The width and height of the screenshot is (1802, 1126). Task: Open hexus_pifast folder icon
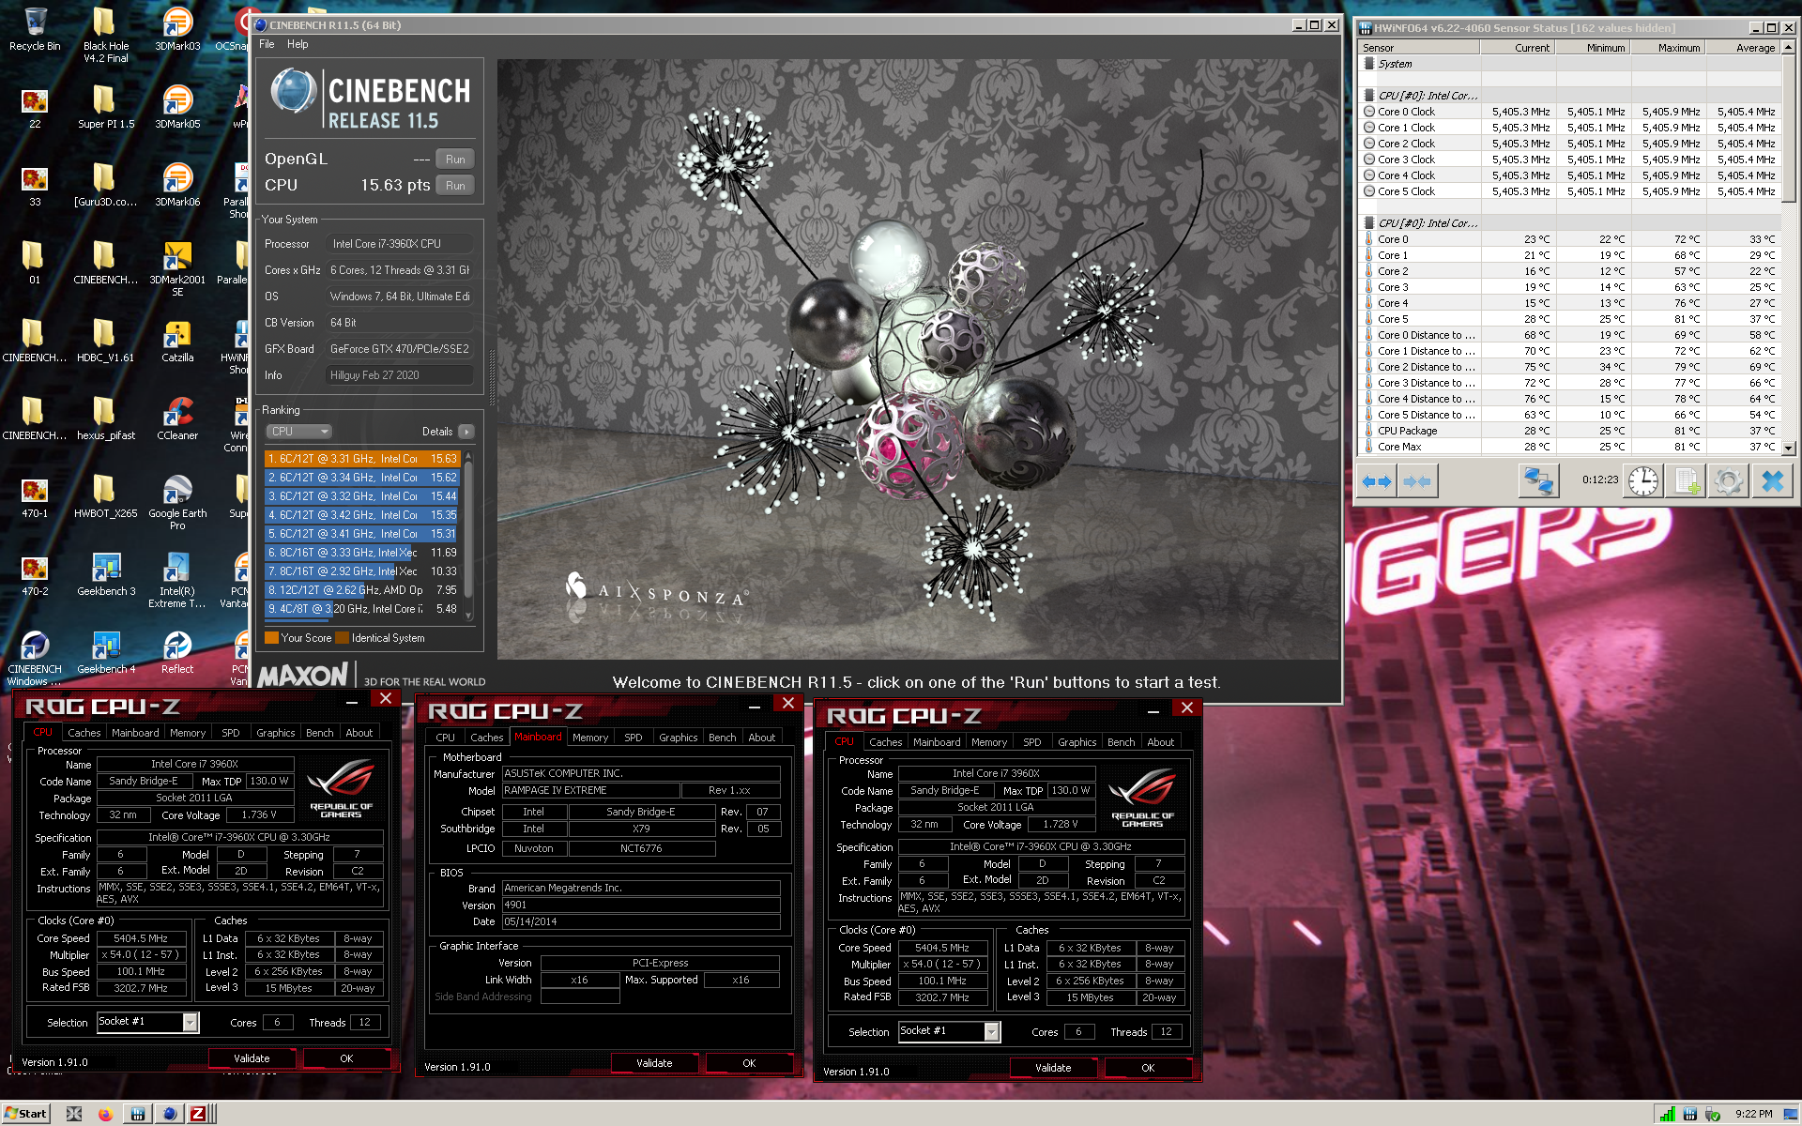[x=106, y=418]
